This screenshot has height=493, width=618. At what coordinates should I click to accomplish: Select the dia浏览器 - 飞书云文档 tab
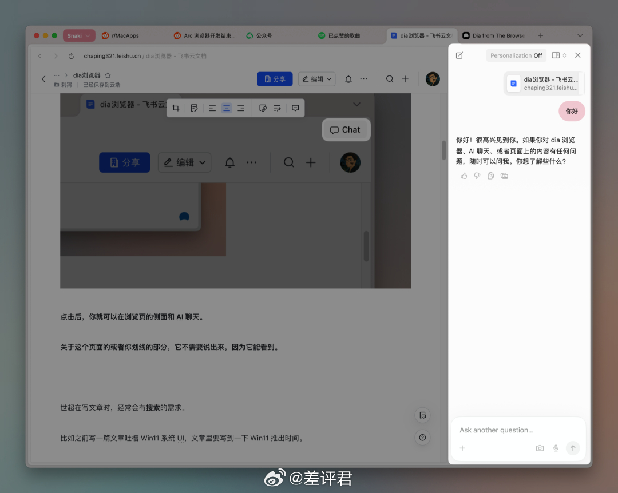click(x=421, y=35)
